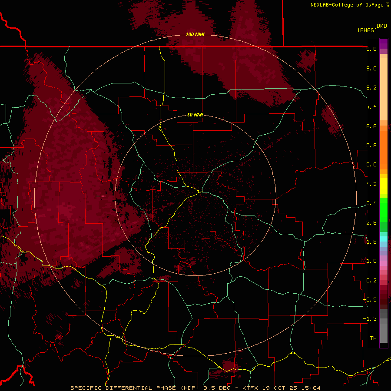Viewport: 391px width, 391px height.
Task: Click the 2.6 value on the color scale
Action: pyautogui.click(x=371, y=223)
